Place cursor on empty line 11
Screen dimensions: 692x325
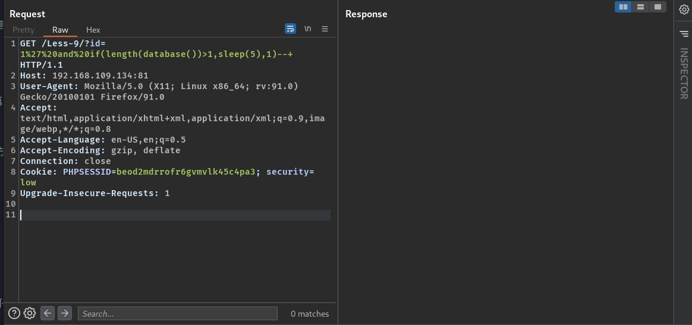(x=175, y=214)
